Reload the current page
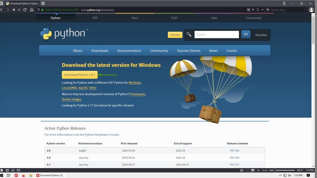Image resolution: width=317 pixels, height=178 pixels. point(24,10)
